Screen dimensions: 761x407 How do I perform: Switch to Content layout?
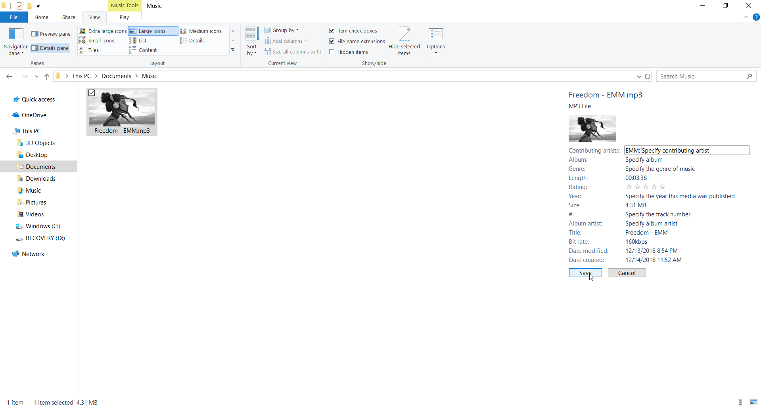click(x=143, y=50)
